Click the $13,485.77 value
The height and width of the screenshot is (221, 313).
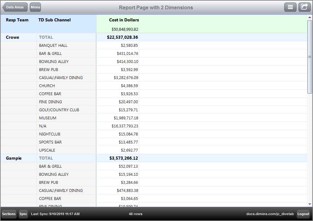click(x=128, y=142)
